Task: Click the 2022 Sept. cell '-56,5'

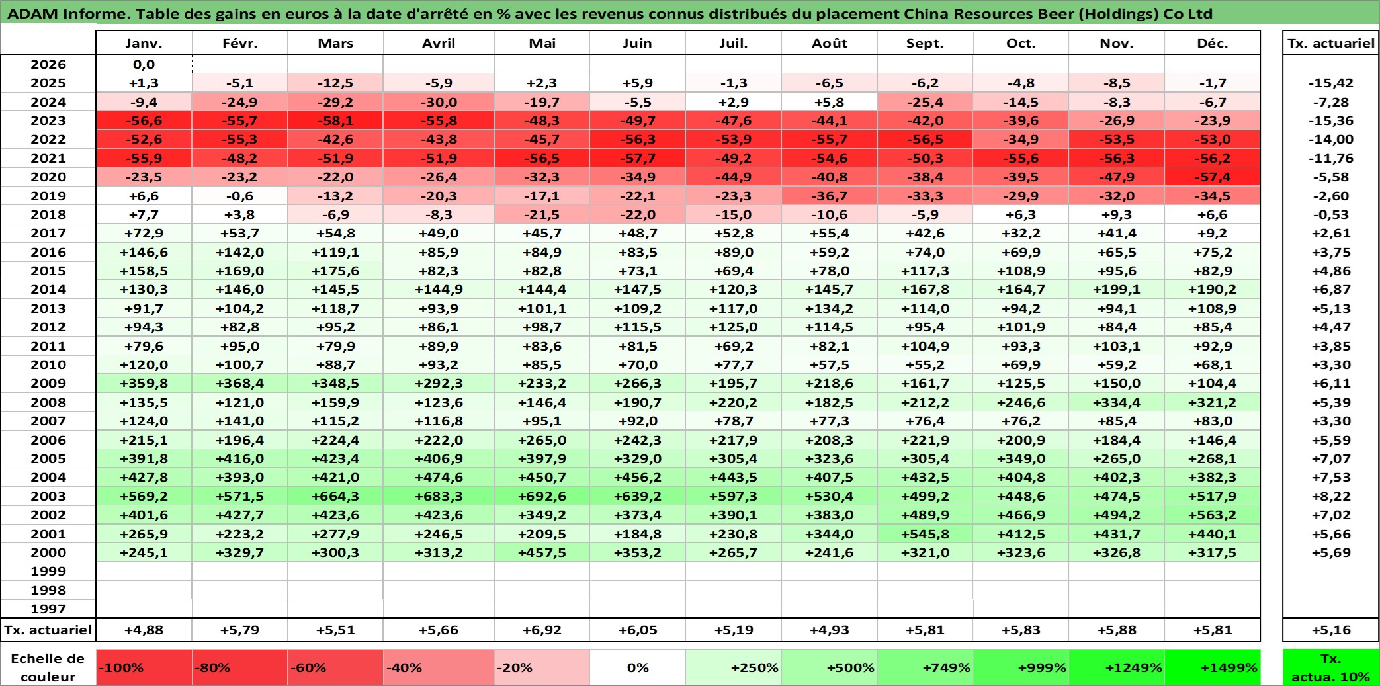Action: tap(925, 139)
